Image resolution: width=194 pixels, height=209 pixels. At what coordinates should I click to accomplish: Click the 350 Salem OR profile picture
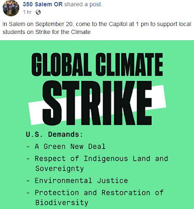(x=11, y=8)
